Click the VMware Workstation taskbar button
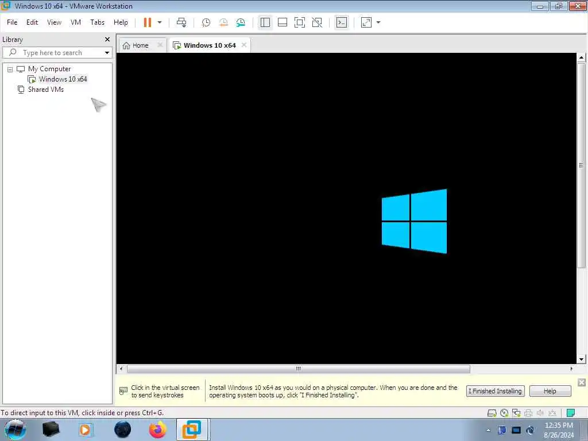Image resolution: width=588 pixels, height=441 pixels. coord(192,430)
